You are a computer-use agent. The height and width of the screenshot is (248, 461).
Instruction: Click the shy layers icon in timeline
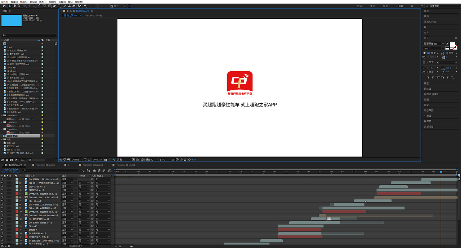(94, 171)
